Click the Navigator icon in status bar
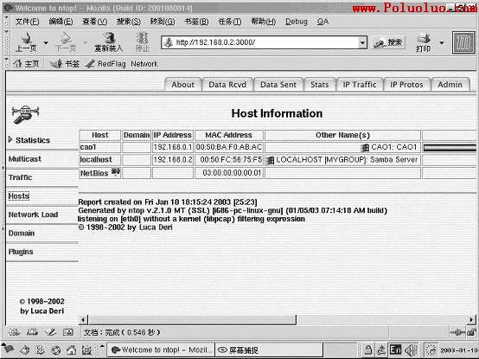479x359 pixels. coord(15,332)
